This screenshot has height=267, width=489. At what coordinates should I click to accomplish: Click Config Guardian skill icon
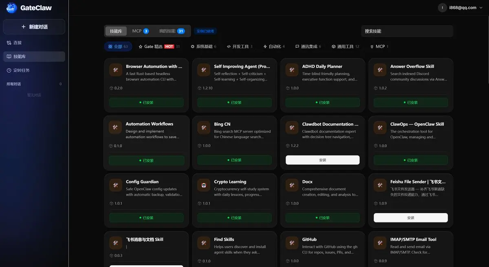point(116,185)
